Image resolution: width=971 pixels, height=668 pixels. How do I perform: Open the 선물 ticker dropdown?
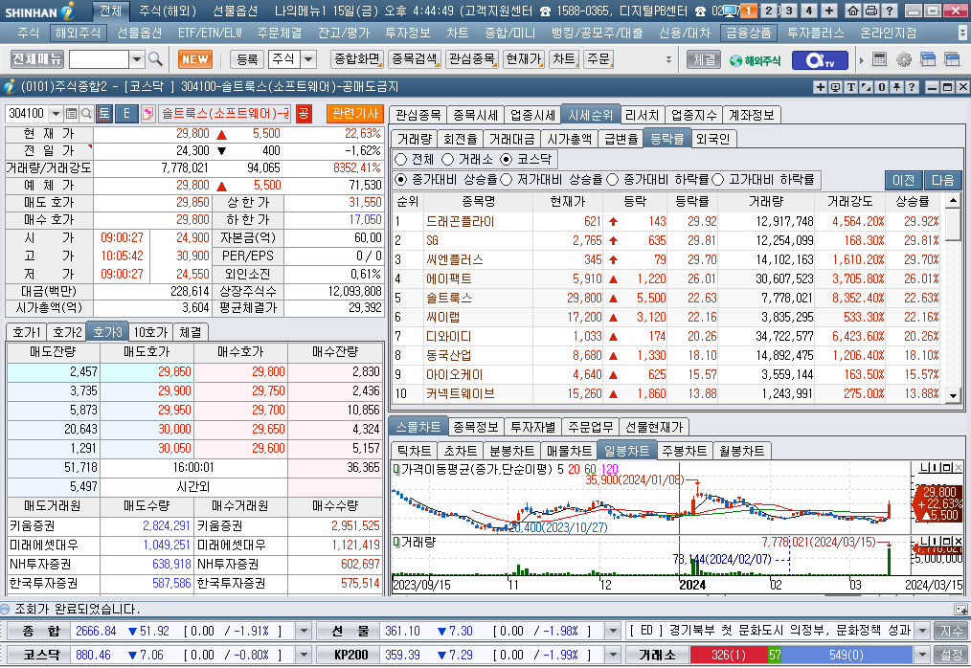tap(613, 631)
